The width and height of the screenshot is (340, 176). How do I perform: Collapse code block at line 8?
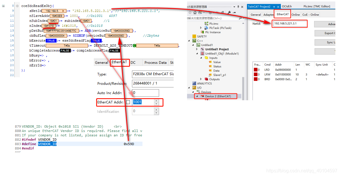[3, 6]
